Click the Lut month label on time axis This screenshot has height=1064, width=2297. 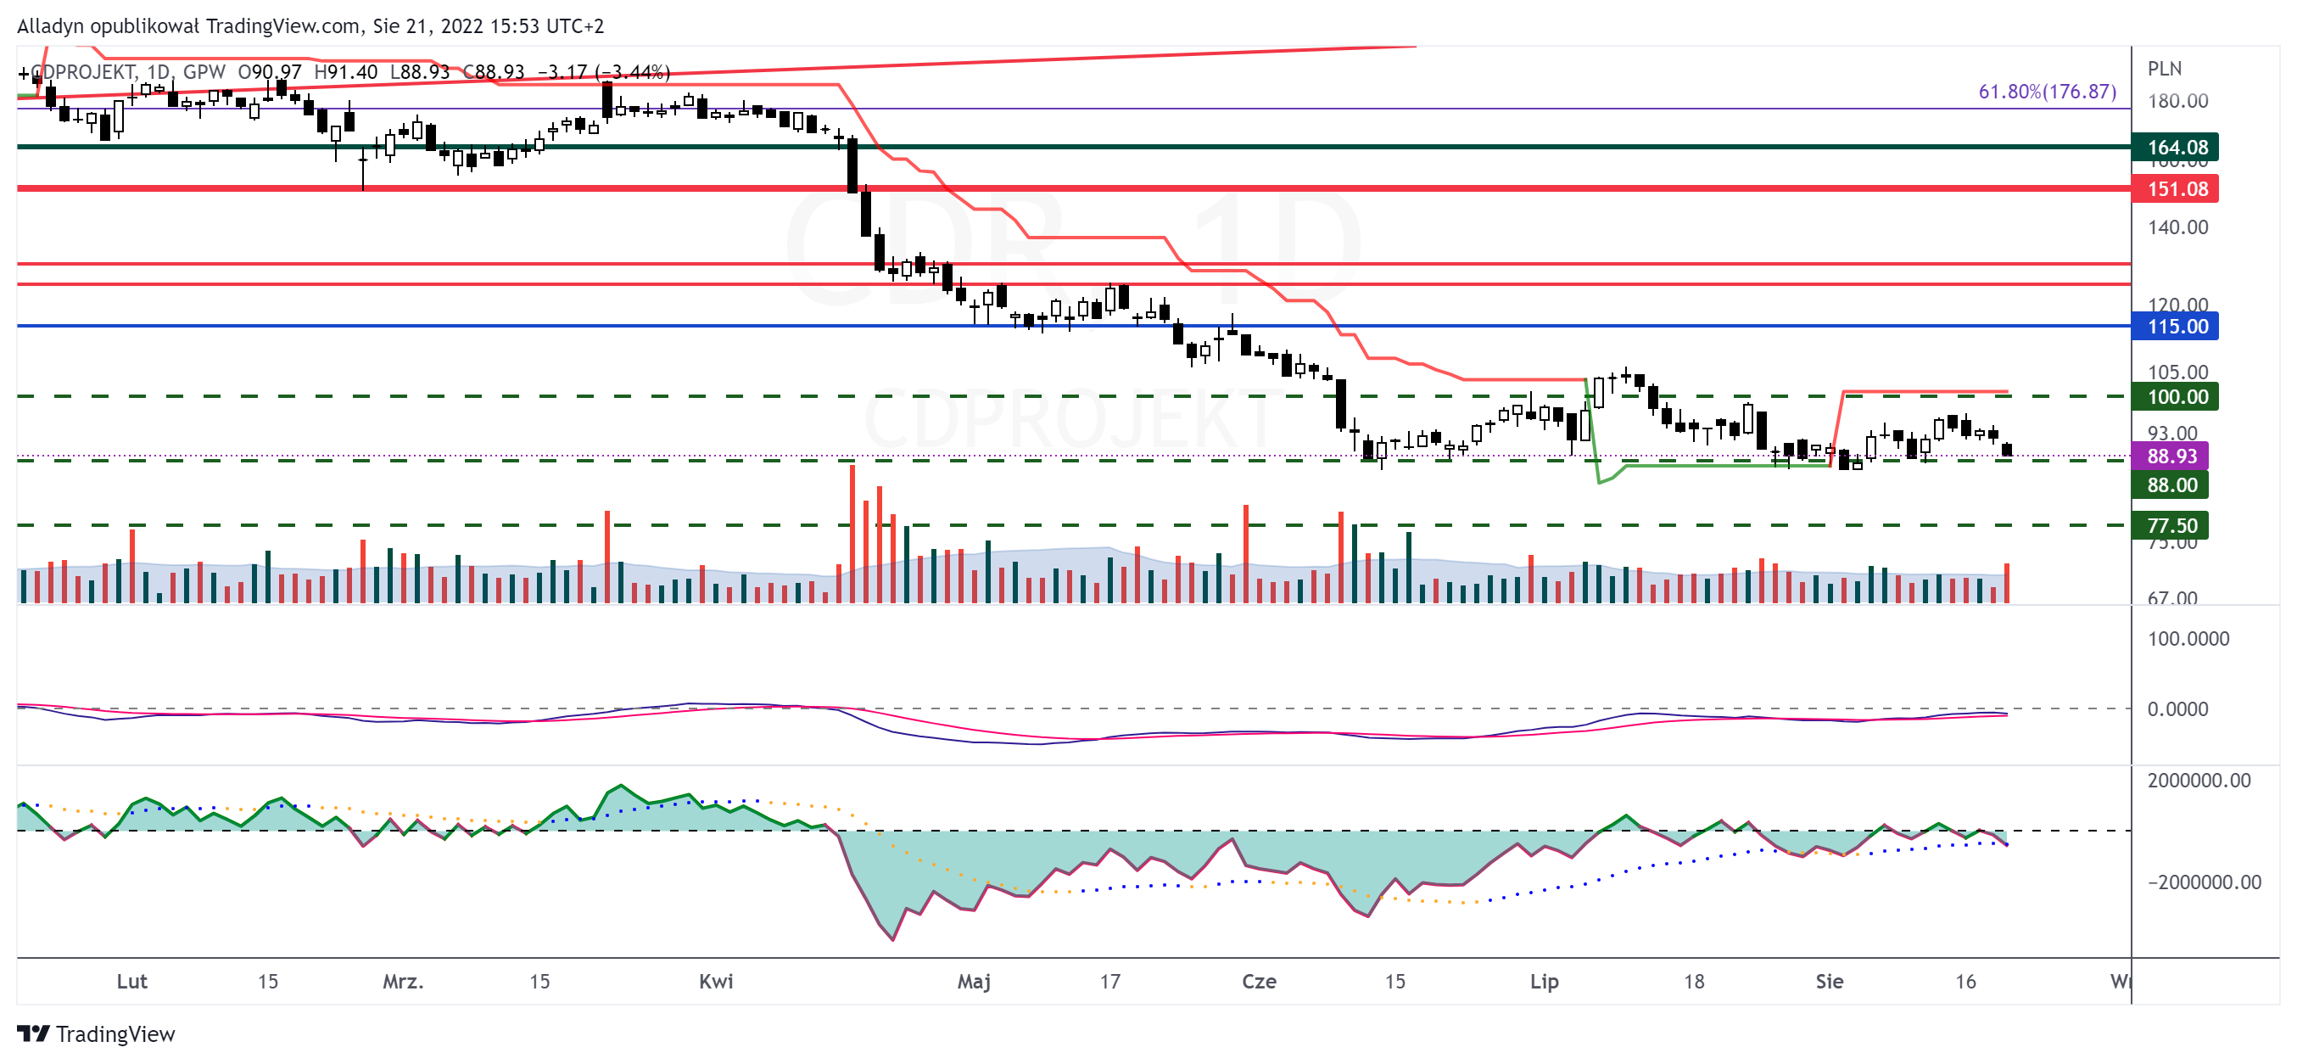(132, 981)
